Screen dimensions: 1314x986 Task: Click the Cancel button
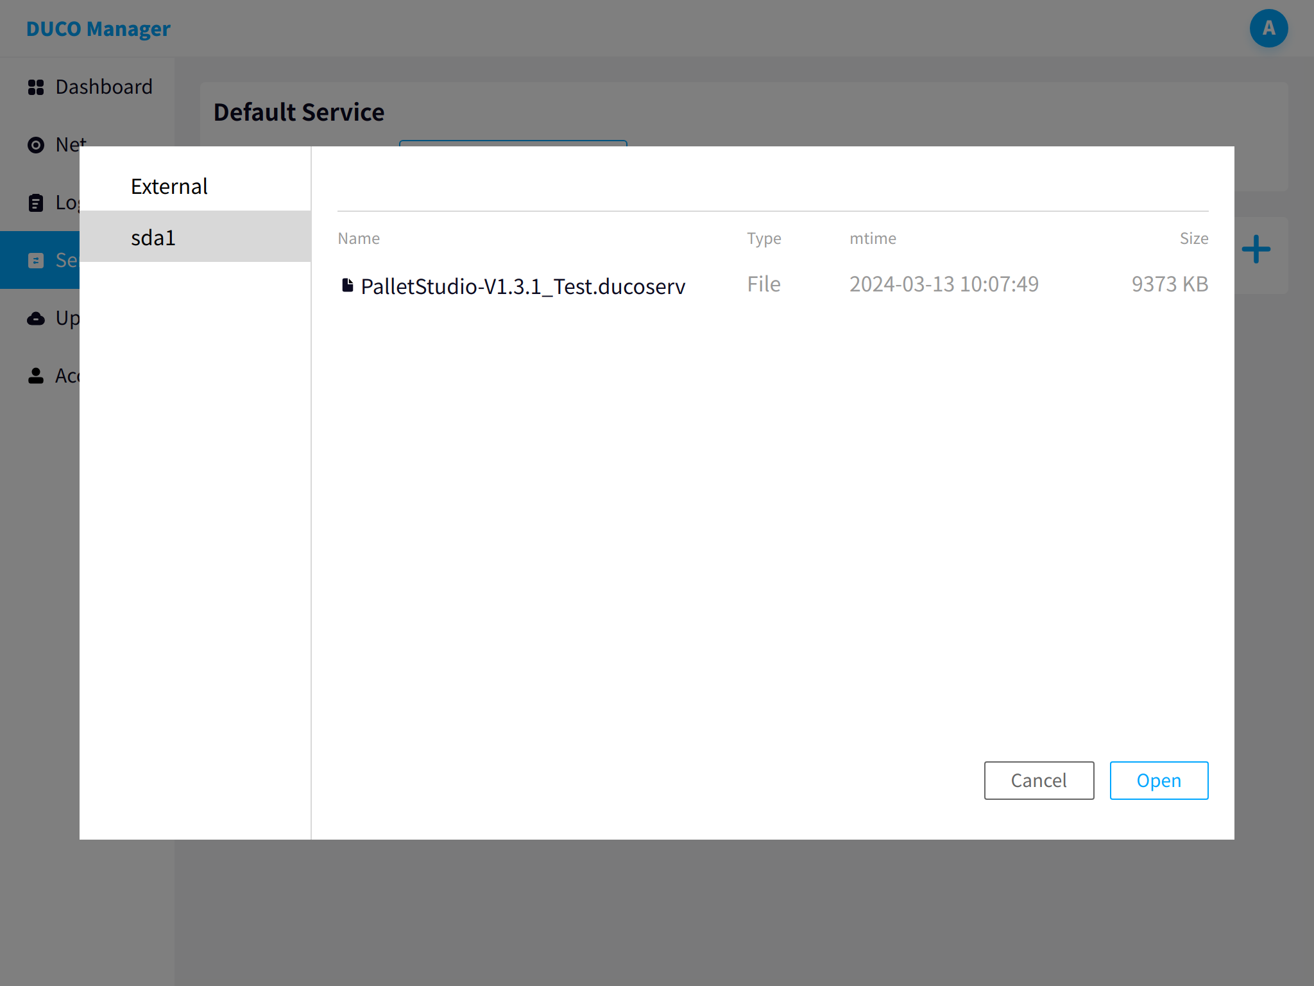pos(1039,781)
